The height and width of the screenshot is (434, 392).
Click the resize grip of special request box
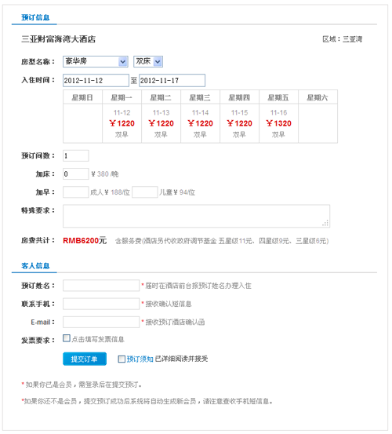click(325, 223)
